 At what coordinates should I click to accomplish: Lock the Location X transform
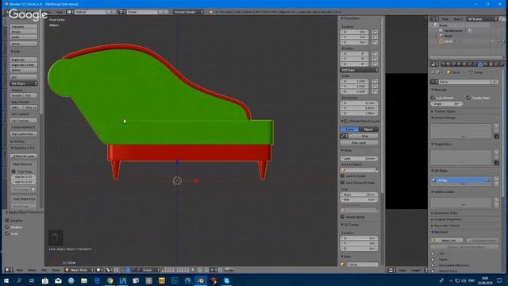click(375, 32)
